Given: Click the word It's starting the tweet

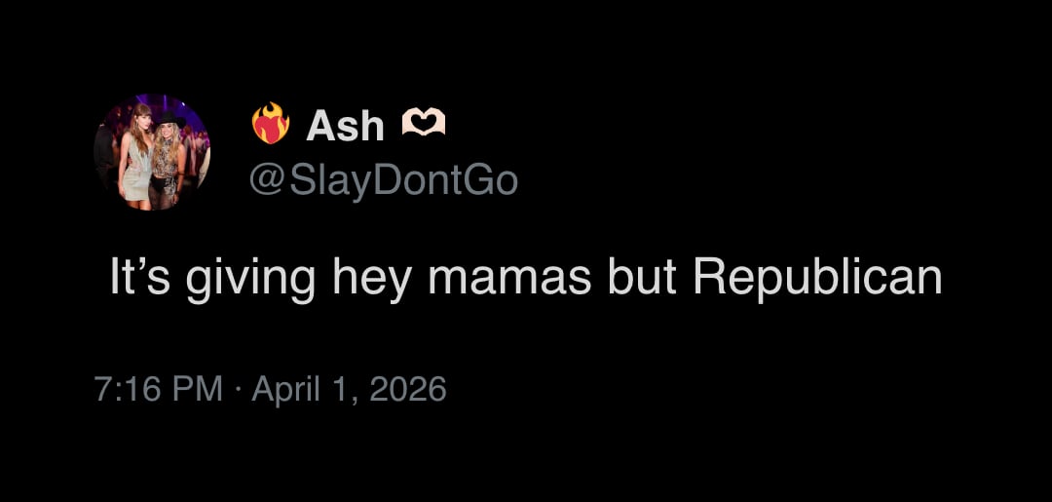Looking at the screenshot, I should click(x=141, y=278).
